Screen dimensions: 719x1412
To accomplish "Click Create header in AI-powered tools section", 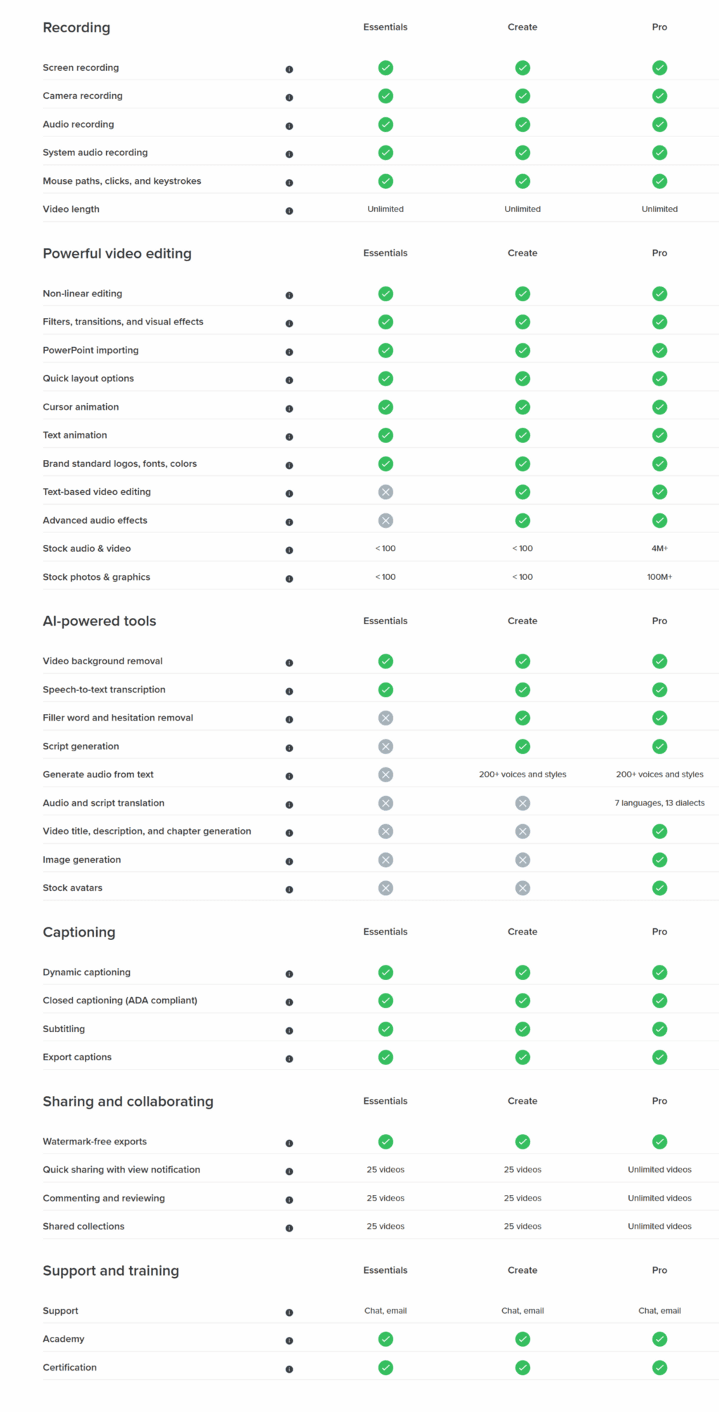I will pos(522,621).
